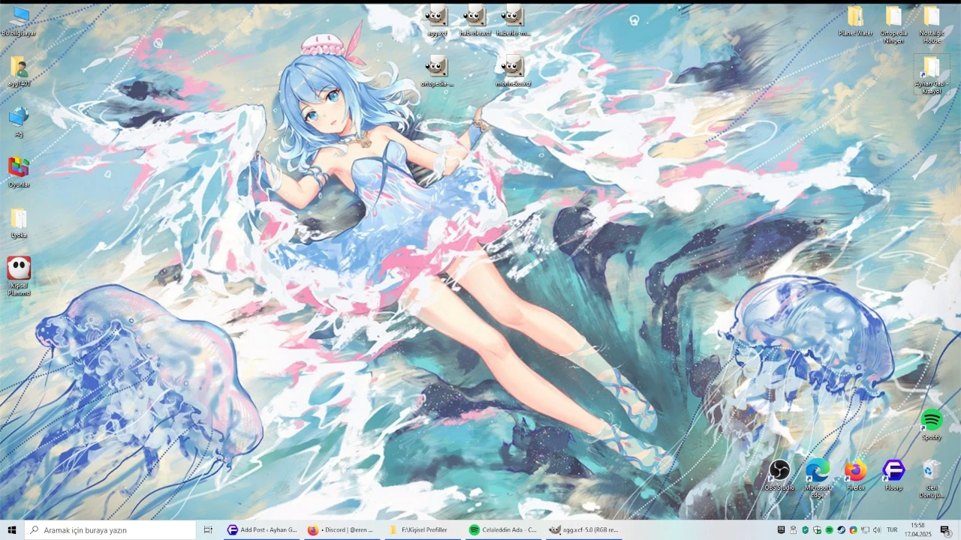961x540 pixels.
Task: Select the Floorp desktop shortcut
Action: (x=893, y=475)
